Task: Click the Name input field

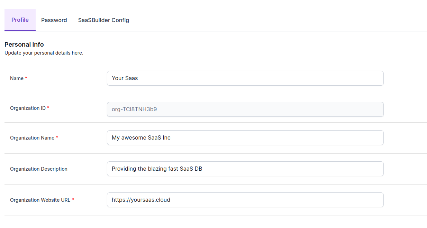Action: (245, 78)
